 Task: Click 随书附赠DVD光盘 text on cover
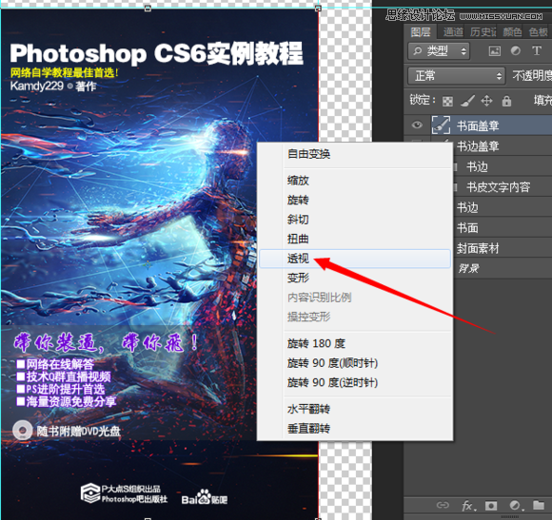(x=78, y=431)
